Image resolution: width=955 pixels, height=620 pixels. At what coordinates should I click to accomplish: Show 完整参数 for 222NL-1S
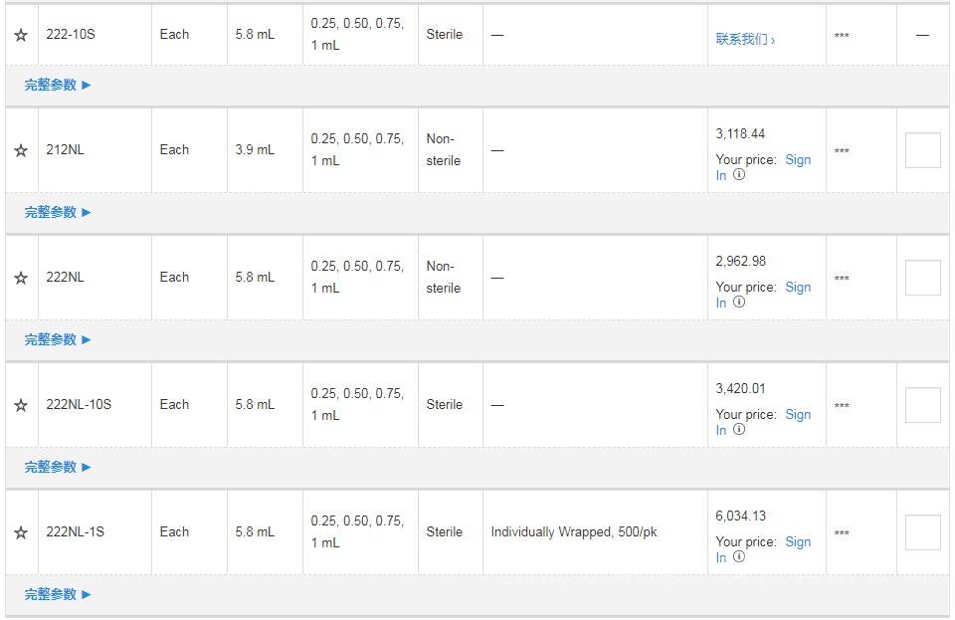[58, 595]
